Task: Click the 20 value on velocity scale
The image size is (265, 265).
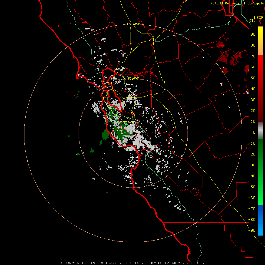Action: click(253, 110)
